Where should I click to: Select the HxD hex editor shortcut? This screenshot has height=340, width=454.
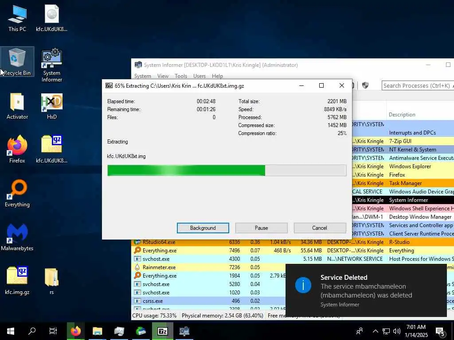click(x=51, y=106)
